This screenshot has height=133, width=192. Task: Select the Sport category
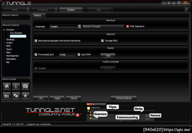tap(9, 49)
